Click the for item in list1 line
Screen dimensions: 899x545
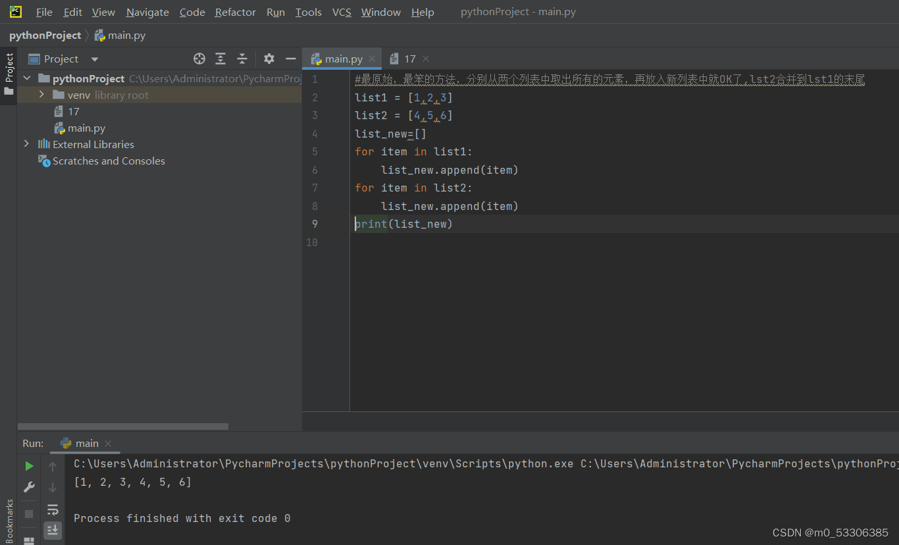pos(413,151)
